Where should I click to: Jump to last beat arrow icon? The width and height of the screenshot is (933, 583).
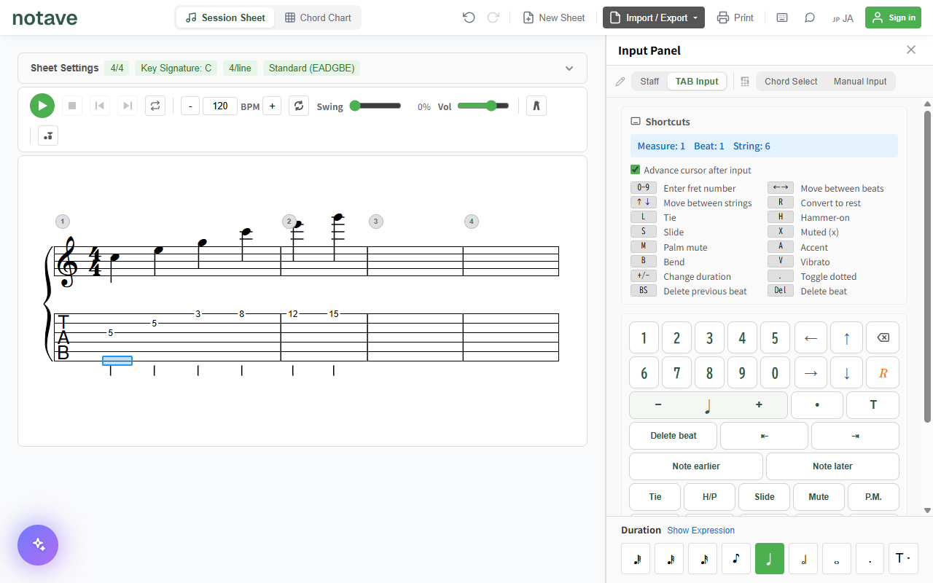click(855, 436)
